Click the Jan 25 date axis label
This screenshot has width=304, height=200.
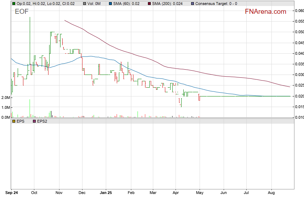(107, 193)
